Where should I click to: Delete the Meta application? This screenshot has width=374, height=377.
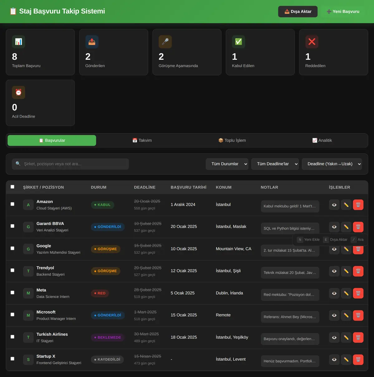tap(358, 293)
